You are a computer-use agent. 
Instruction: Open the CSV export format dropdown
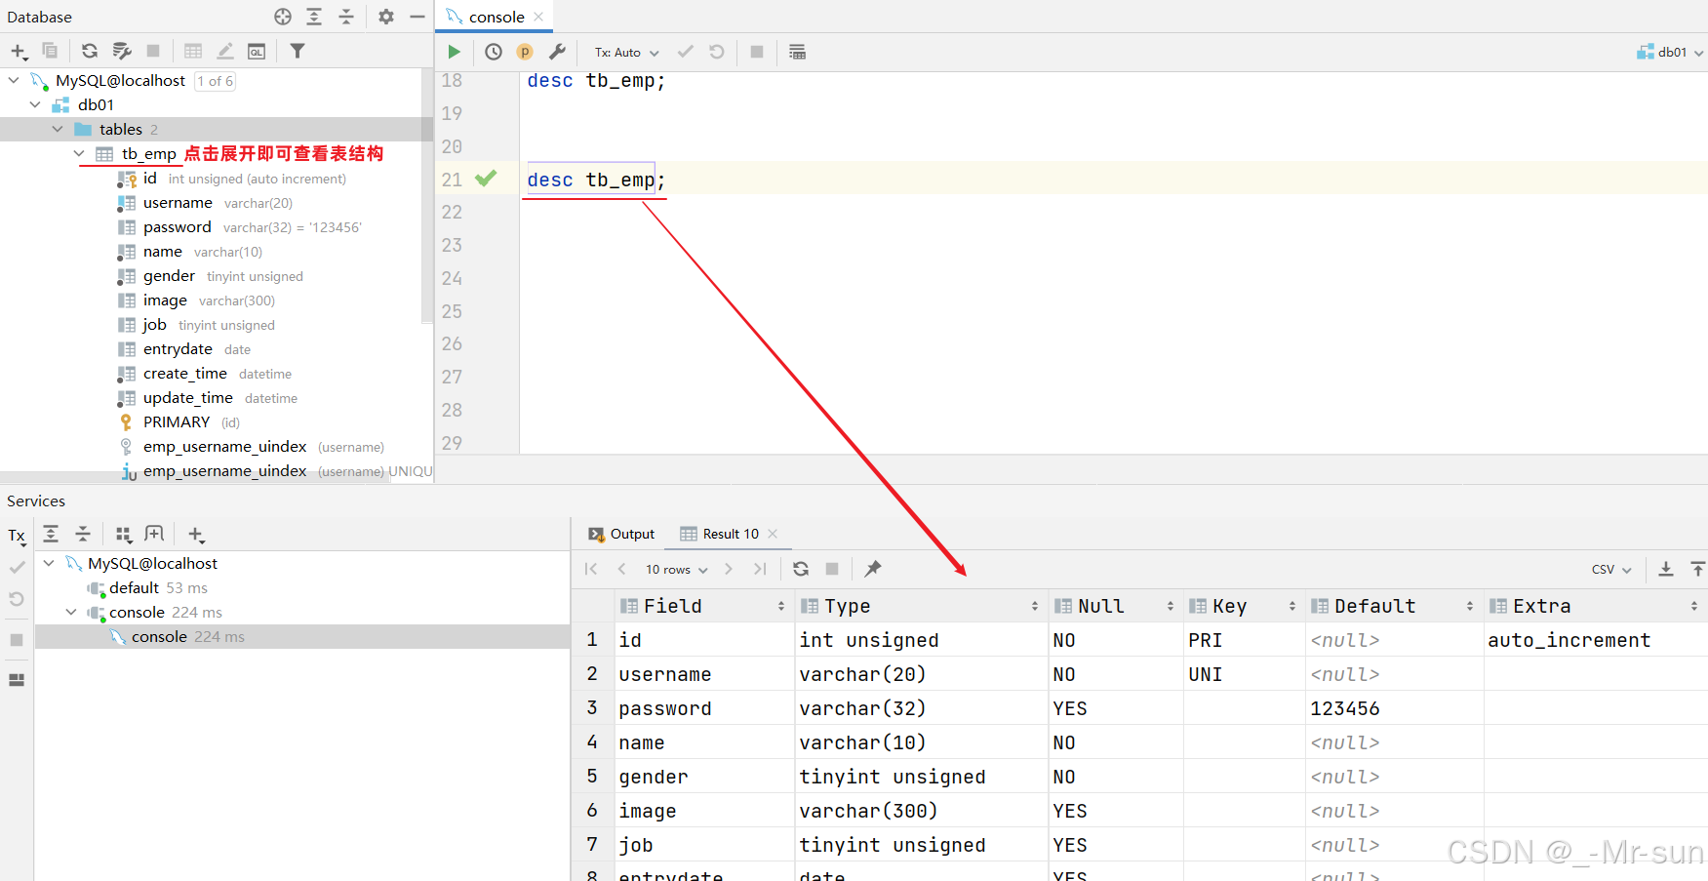click(1611, 570)
